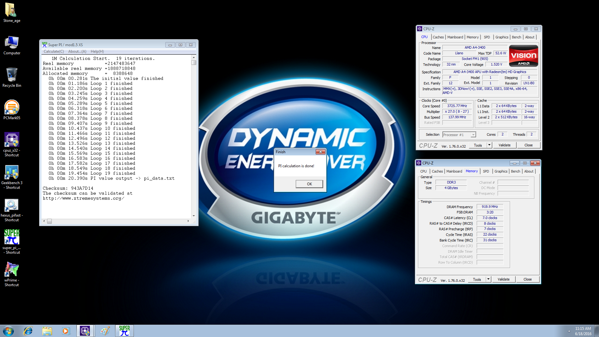Switch to CPU-Z taskbar button

(85, 331)
